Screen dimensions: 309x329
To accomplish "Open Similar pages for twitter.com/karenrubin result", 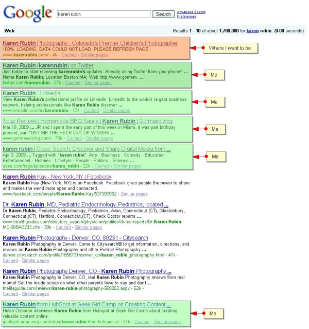I will click(x=98, y=83).
